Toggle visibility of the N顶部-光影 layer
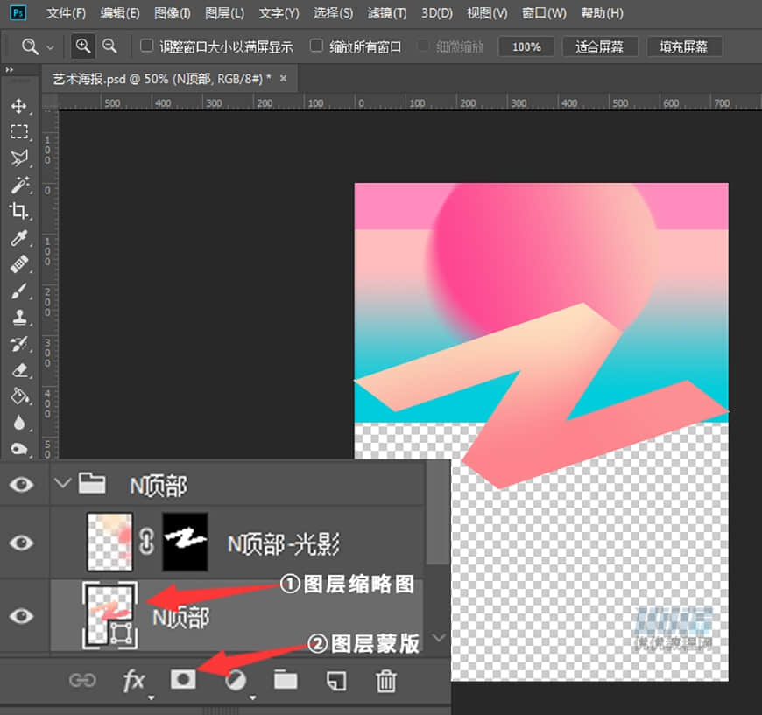762x715 pixels. click(22, 540)
